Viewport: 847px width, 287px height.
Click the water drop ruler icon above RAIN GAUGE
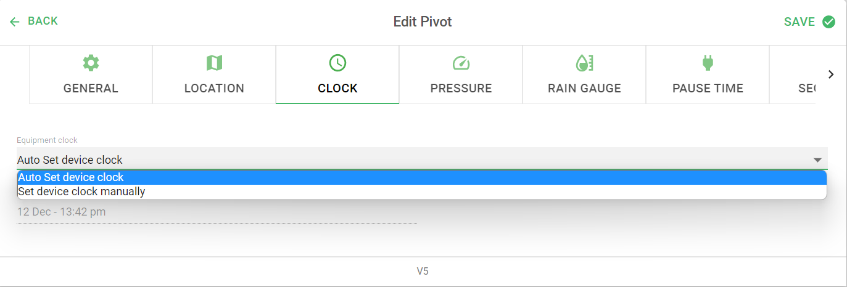[x=584, y=62]
